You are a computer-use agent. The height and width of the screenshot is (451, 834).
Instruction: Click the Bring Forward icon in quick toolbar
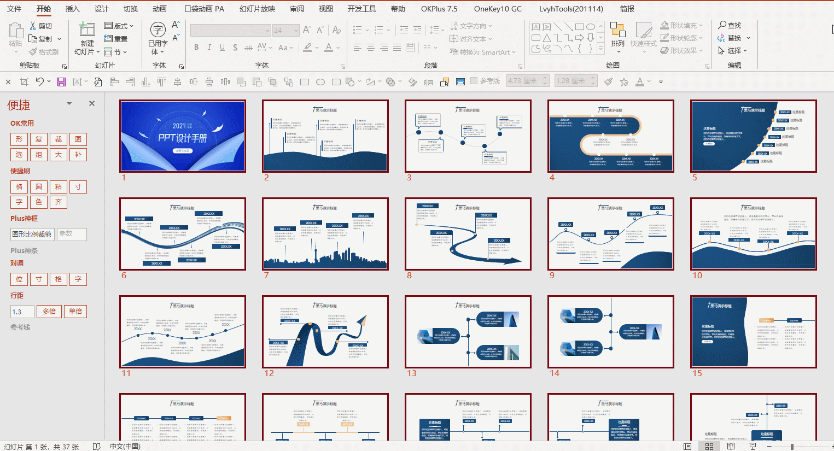coord(241,82)
